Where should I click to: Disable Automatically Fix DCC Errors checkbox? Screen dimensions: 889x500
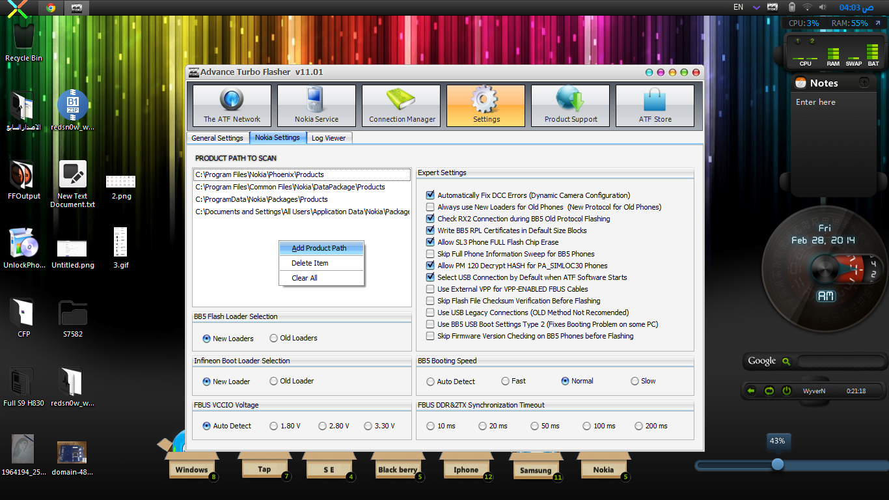[430, 195]
